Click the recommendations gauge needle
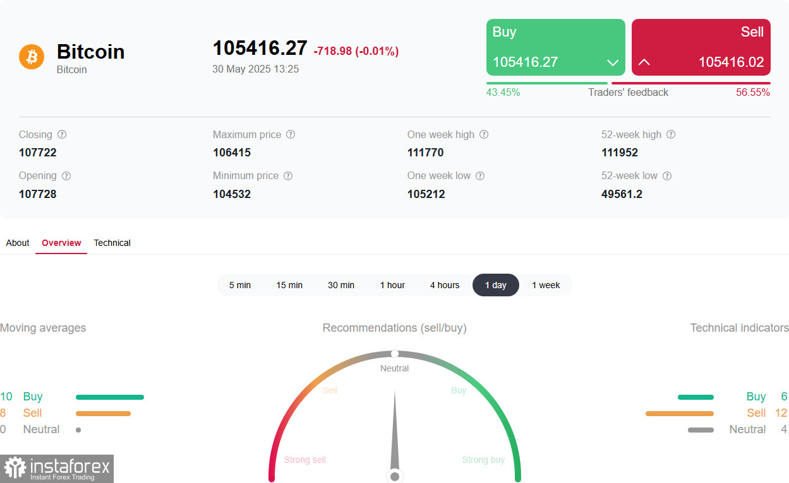Screen dimensions: 789x483 pyautogui.click(x=395, y=435)
